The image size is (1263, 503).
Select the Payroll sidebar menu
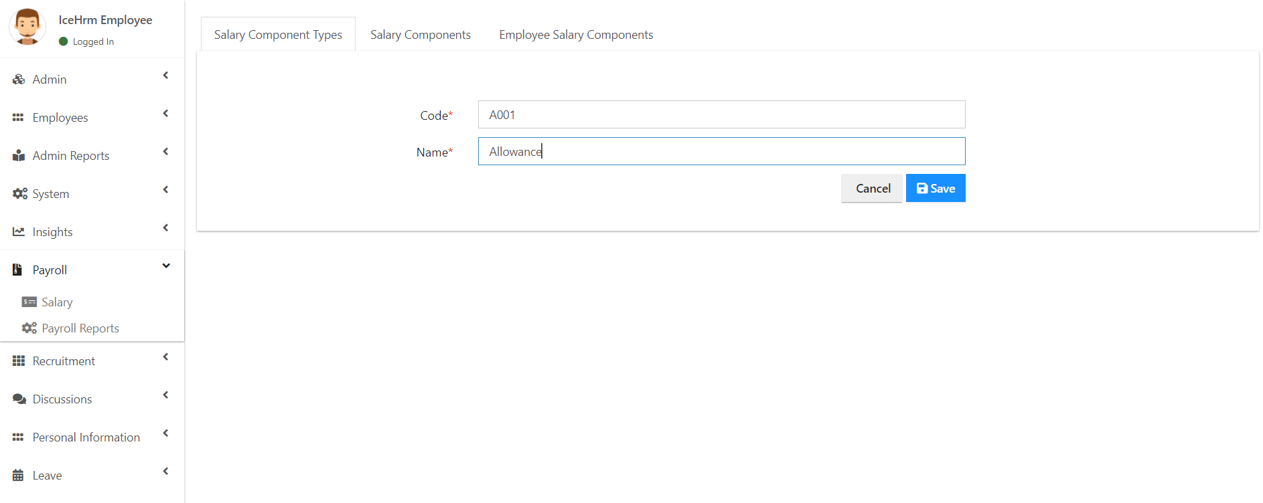(92, 270)
